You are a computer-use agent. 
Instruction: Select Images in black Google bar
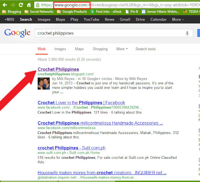pos(44,19)
